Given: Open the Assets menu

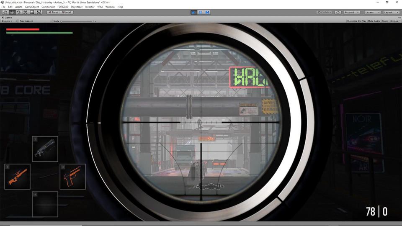Looking at the screenshot, I should 19,7.
